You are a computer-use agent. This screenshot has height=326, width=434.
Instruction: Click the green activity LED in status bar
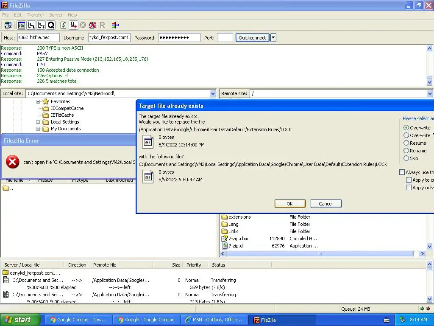[x=422, y=309]
